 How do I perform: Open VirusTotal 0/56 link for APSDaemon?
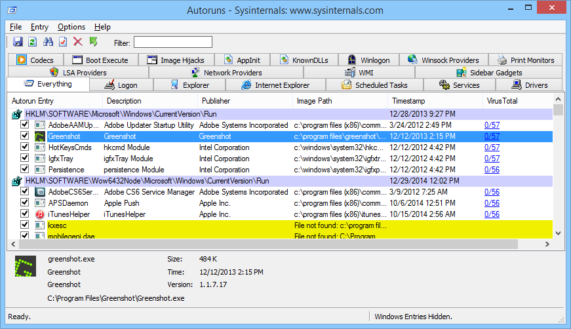pyautogui.click(x=492, y=203)
